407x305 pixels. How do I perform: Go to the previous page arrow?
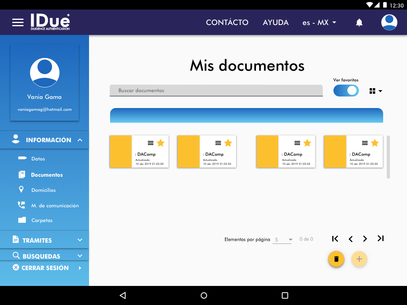pos(351,239)
